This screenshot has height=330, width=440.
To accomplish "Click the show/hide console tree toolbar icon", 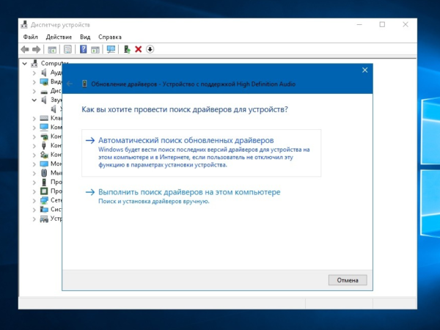I will pos(52,49).
